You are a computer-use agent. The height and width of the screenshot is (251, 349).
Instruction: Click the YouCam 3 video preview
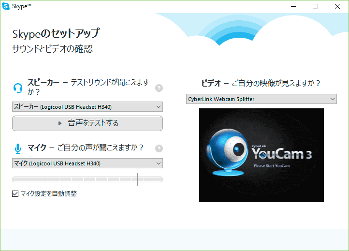pos(262,155)
